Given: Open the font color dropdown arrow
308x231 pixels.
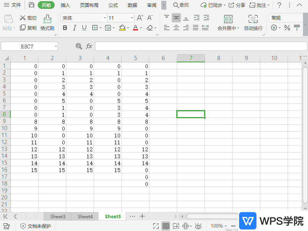Looking at the screenshot, I should (141, 28).
